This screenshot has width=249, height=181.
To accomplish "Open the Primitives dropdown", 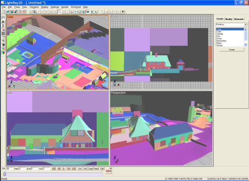I will click(x=232, y=24).
